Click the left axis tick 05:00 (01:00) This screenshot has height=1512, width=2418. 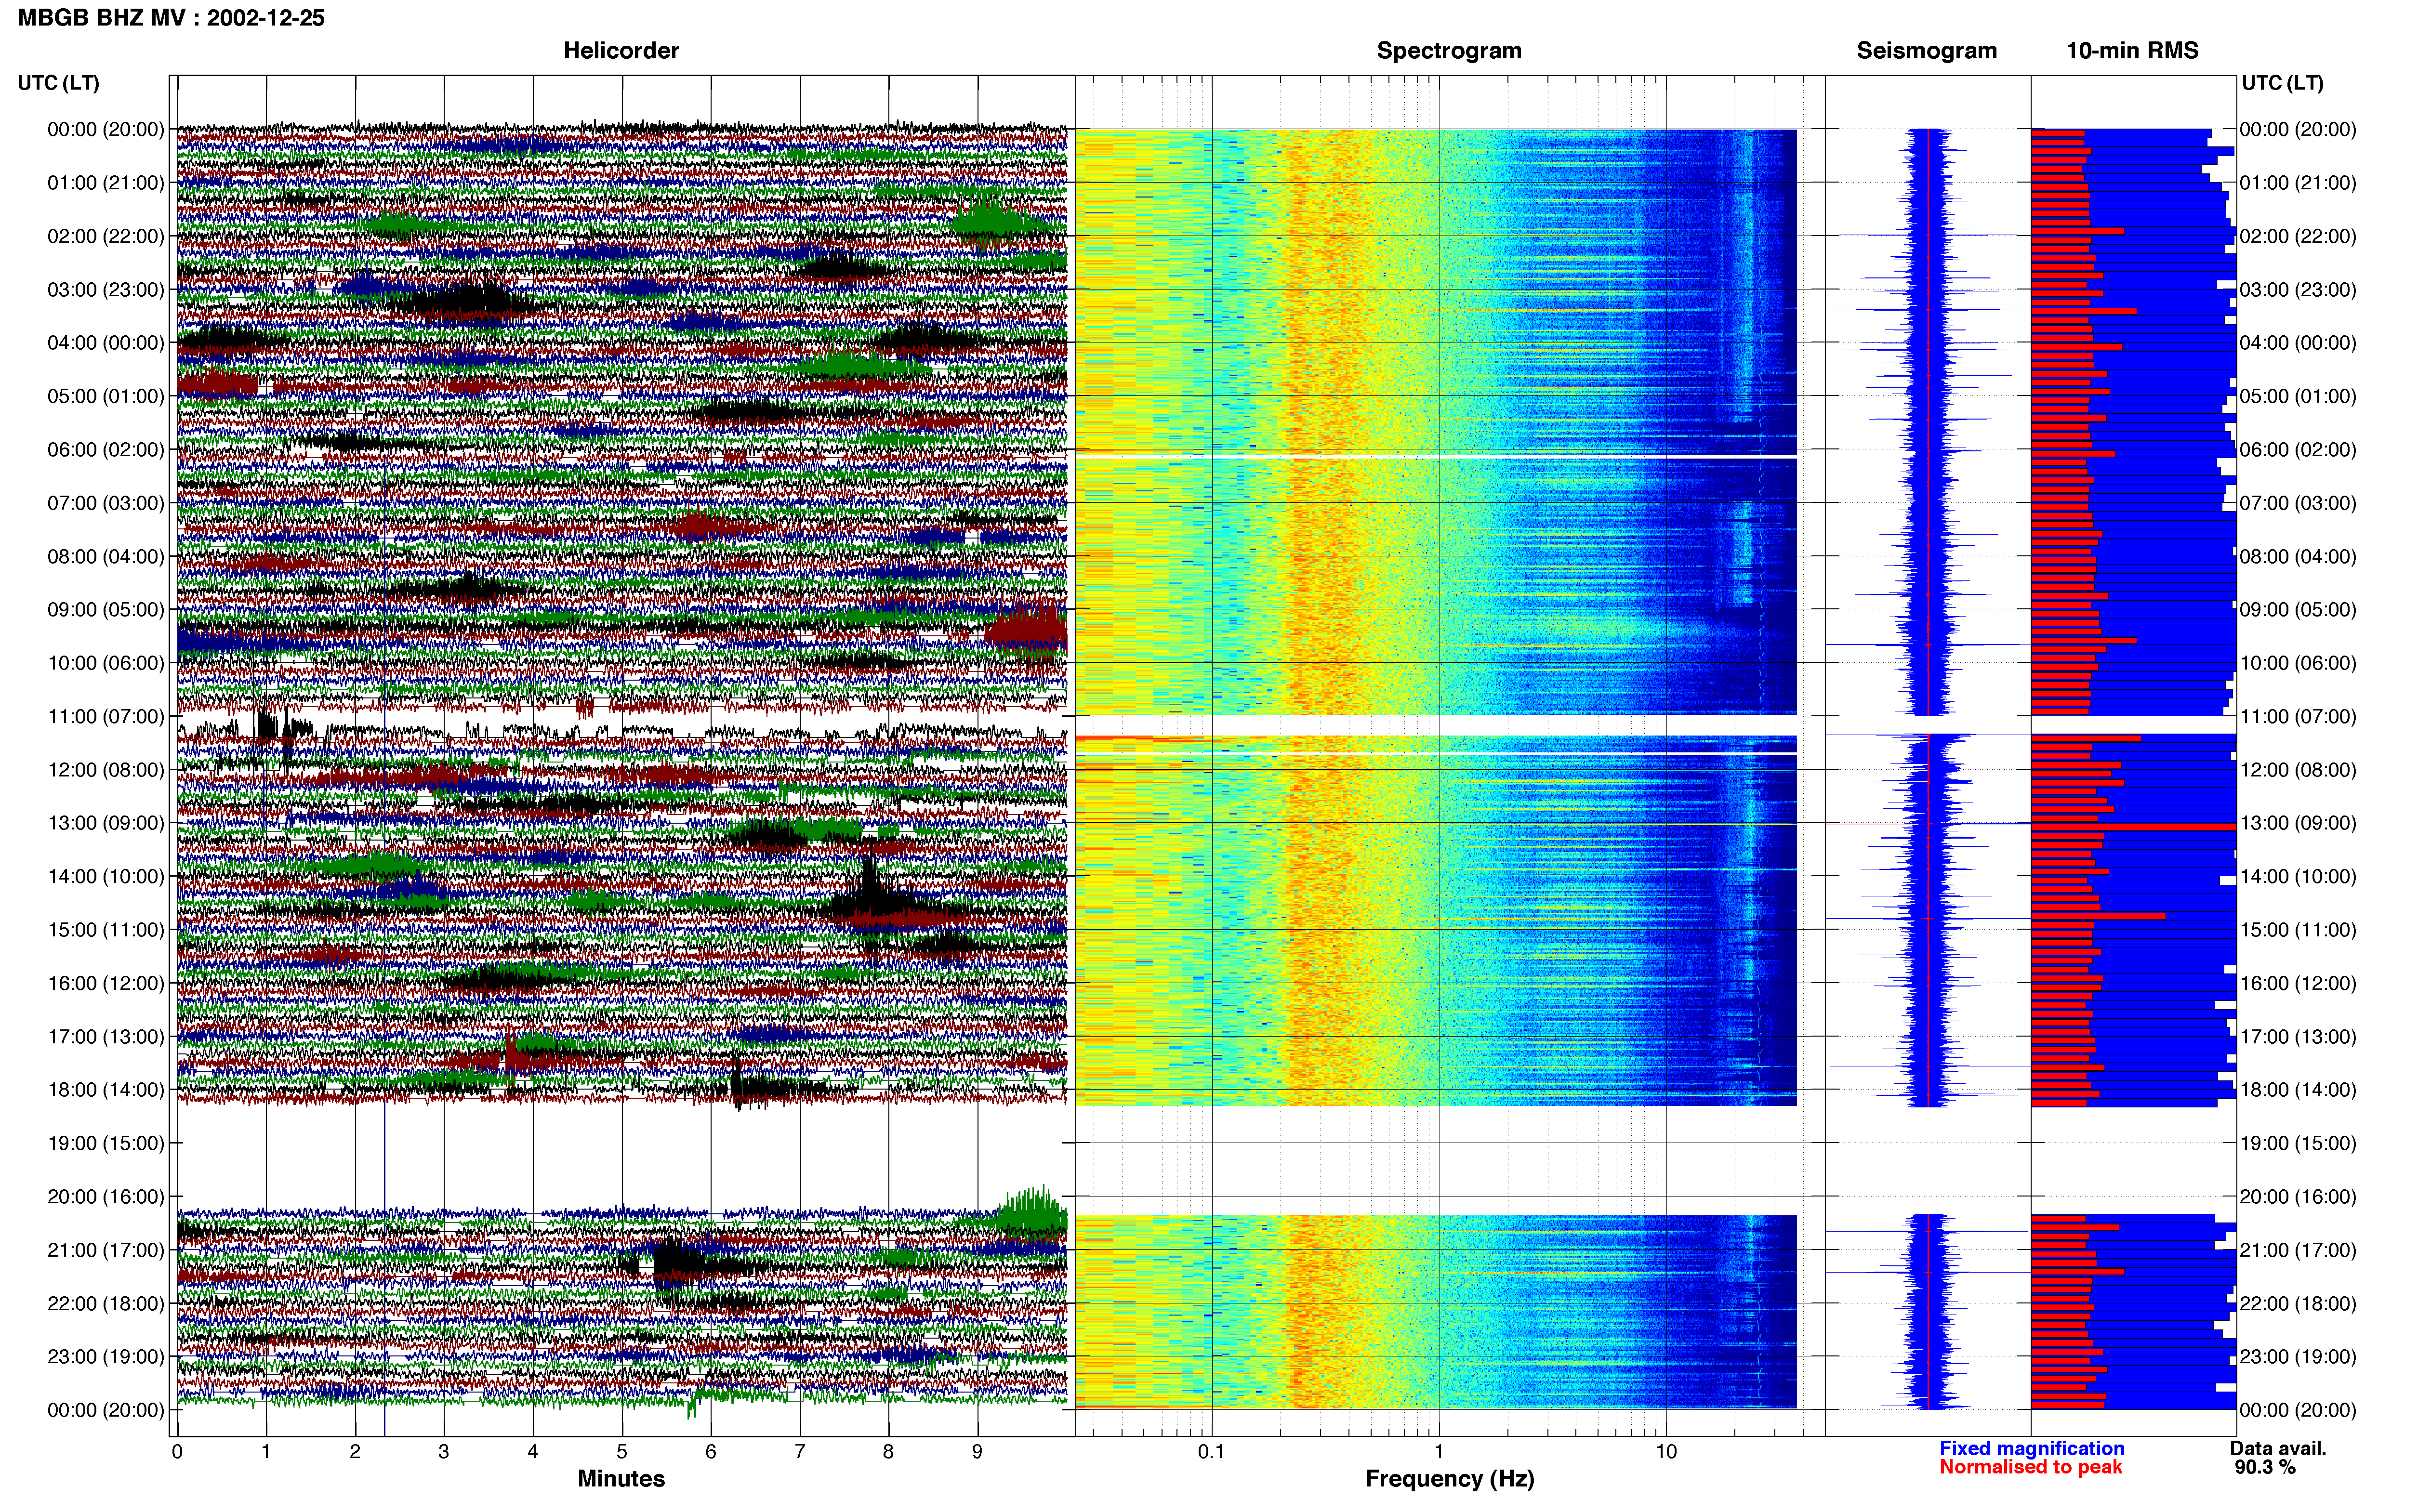point(106,396)
